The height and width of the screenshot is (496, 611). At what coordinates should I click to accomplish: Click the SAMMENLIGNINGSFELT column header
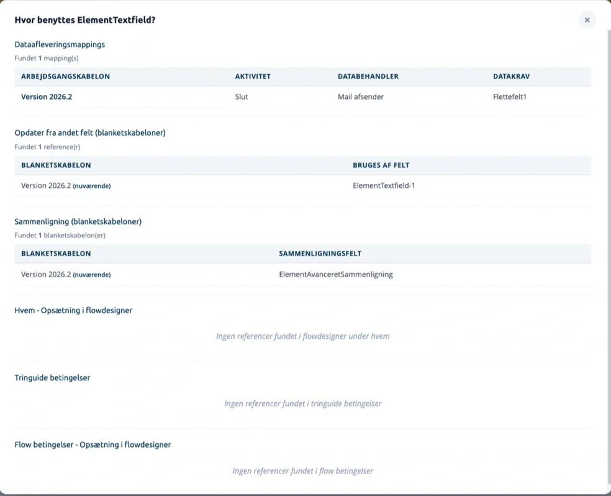320,254
